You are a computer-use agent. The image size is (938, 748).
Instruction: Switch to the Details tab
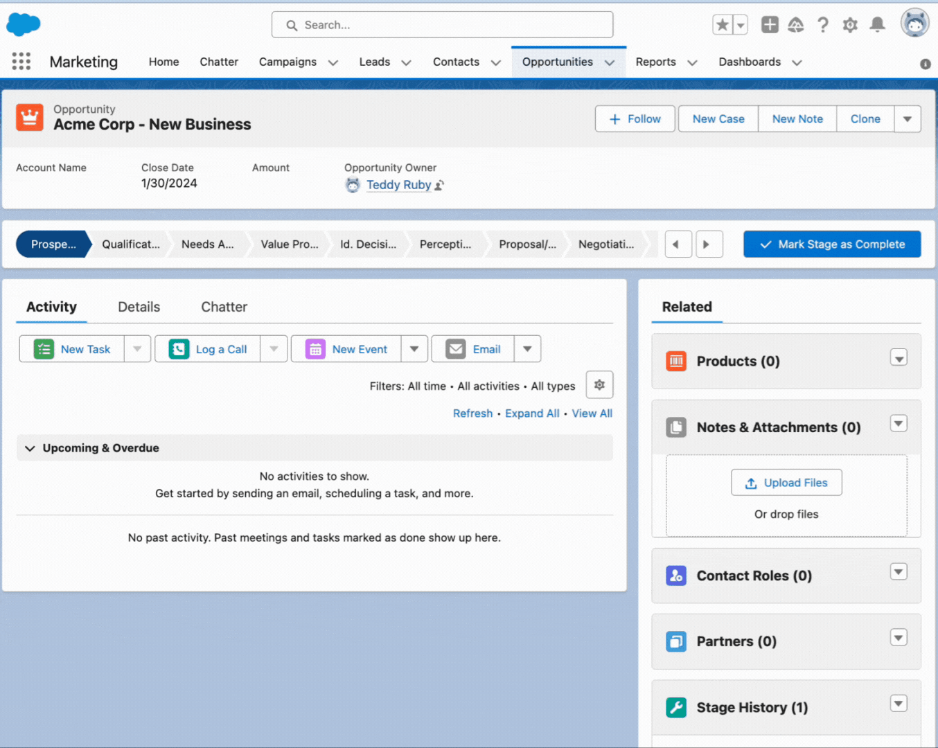click(x=139, y=307)
